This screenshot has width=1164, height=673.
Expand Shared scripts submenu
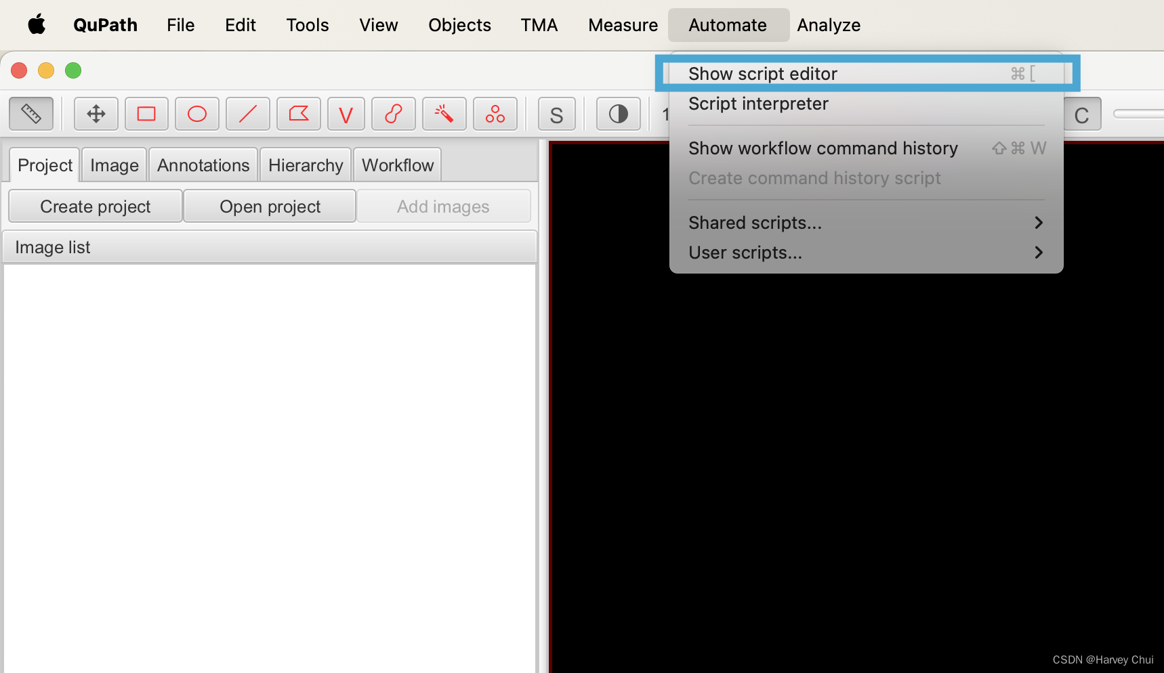867,223
